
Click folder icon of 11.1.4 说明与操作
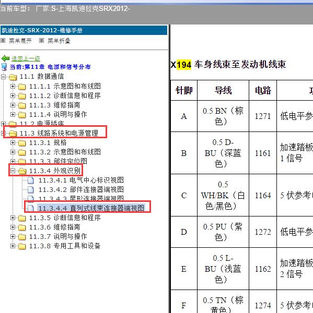(x=22, y=115)
